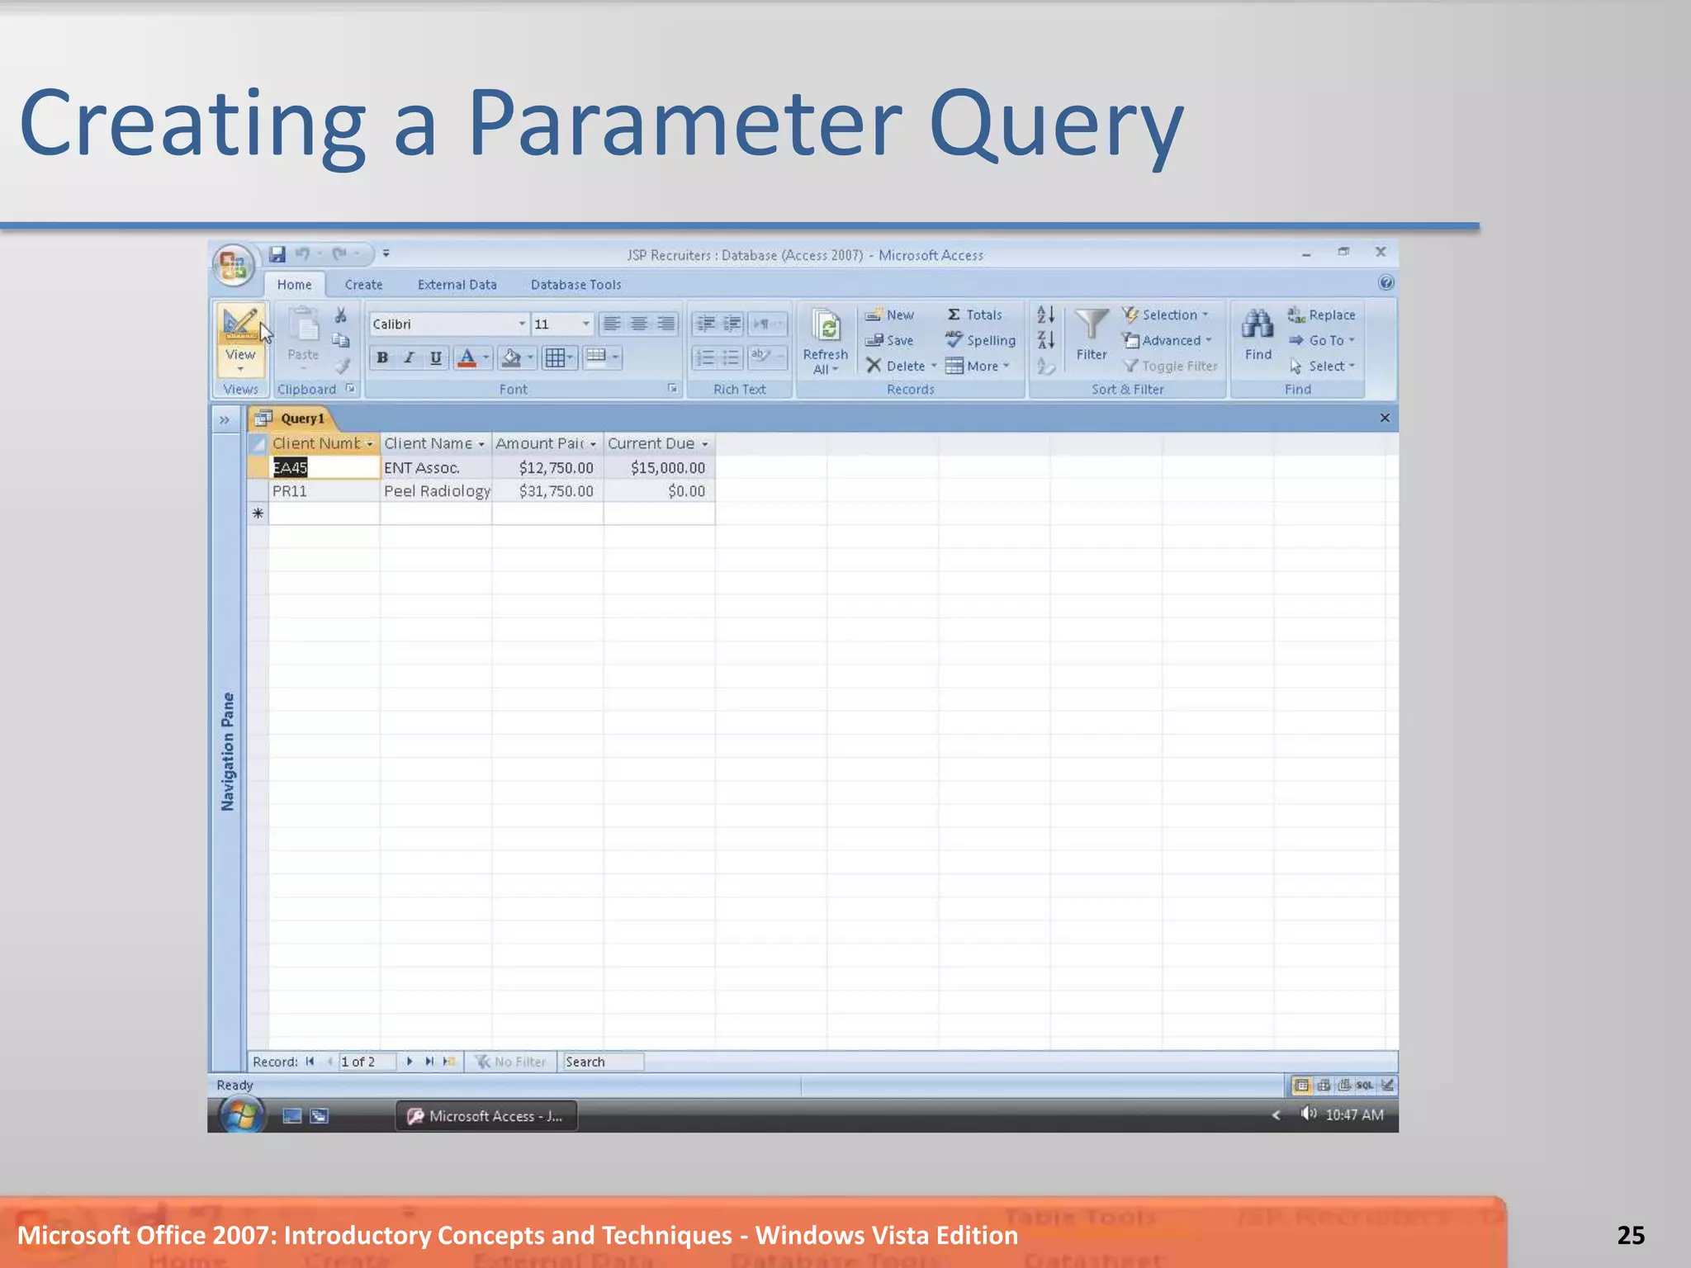Image resolution: width=1691 pixels, height=1268 pixels.
Task: Align text left
Action: (612, 324)
